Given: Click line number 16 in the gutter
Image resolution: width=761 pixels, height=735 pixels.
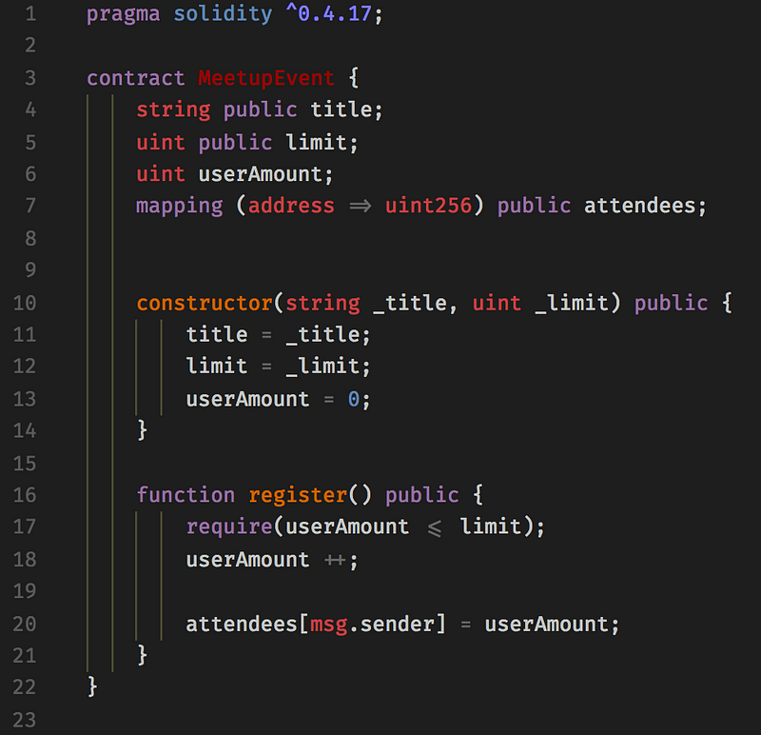Looking at the screenshot, I should click(24, 495).
